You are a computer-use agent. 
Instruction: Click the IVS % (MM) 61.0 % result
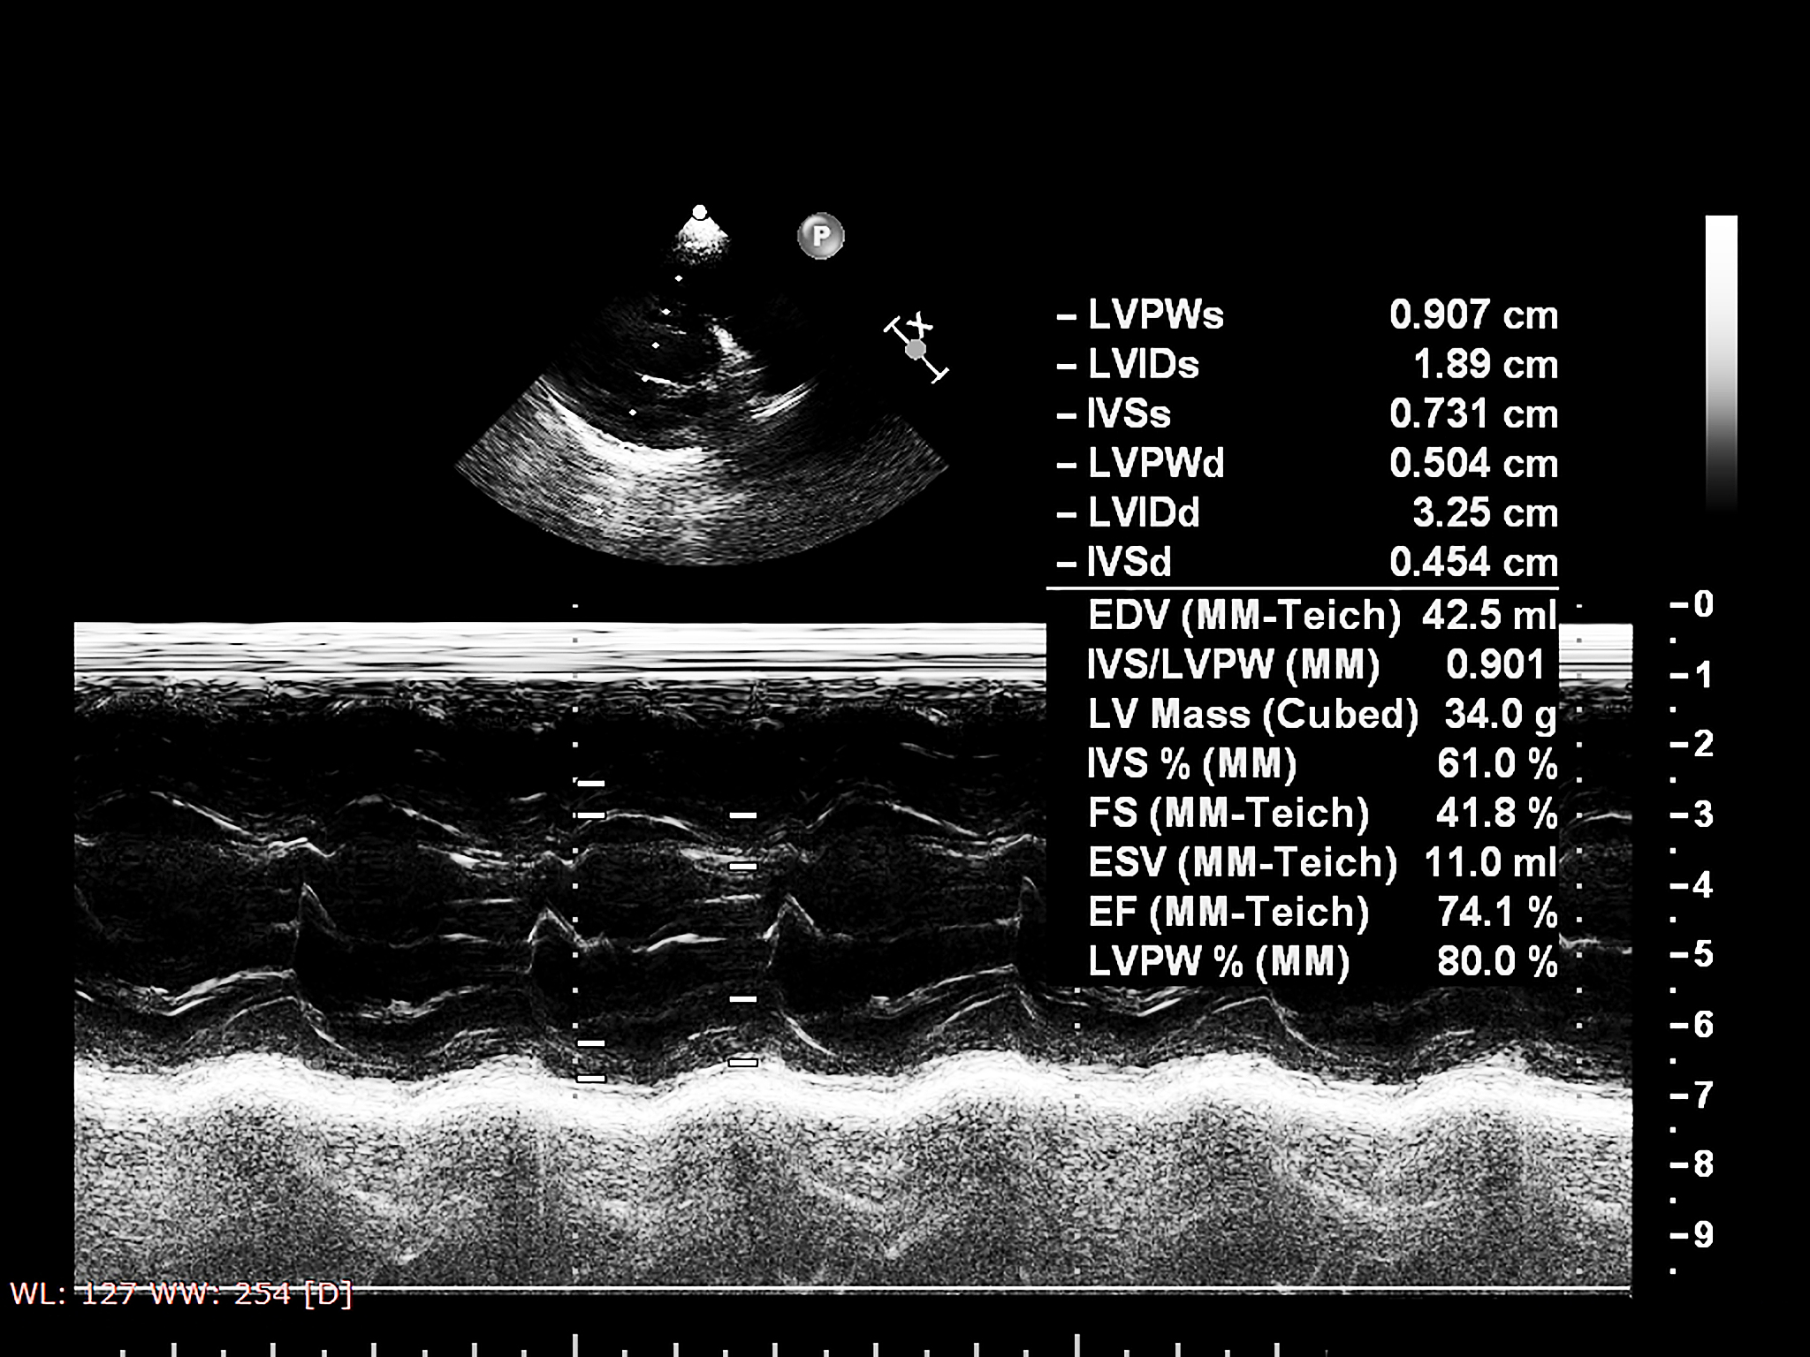pyautogui.click(x=1322, y=764)
